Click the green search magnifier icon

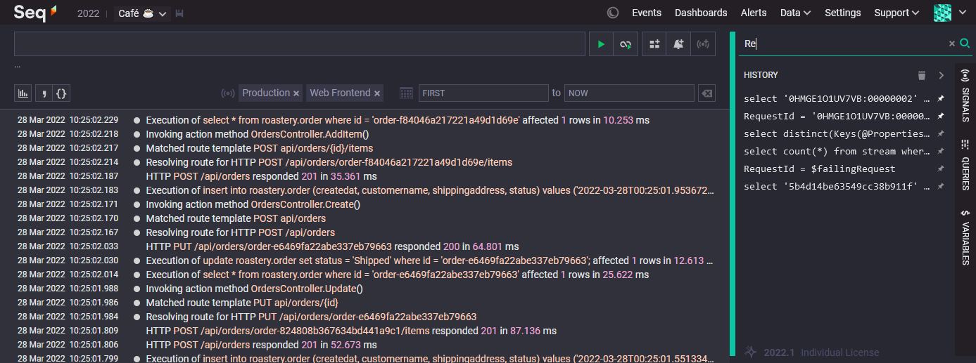(x=965, y=44)
